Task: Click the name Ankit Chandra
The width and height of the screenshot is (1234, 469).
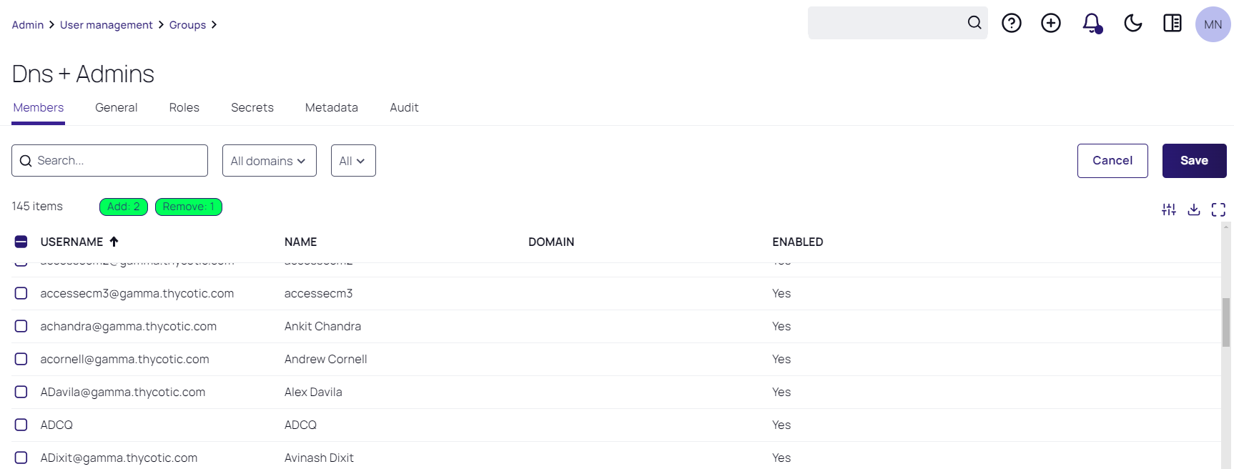Action: point(322,326)
